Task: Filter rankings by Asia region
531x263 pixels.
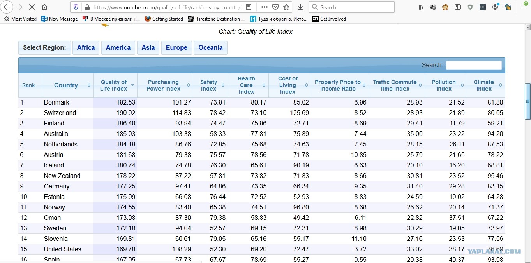Action: click(x=148, y=47)
